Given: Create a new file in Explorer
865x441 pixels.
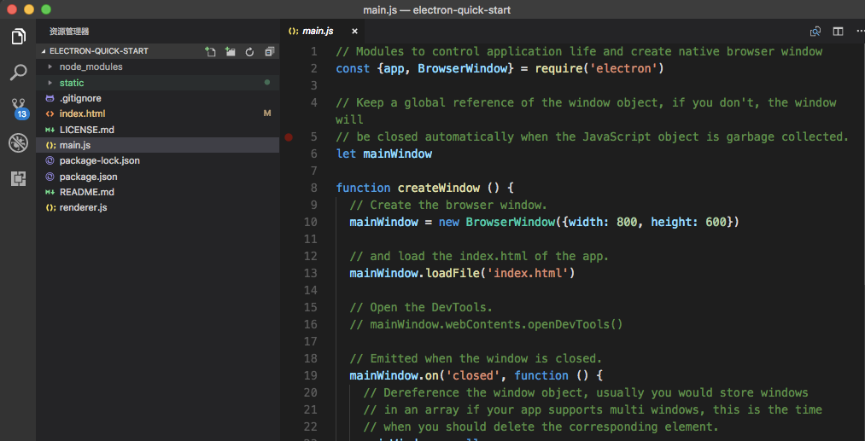Looking at the screenshot, I should pos(210,51).
